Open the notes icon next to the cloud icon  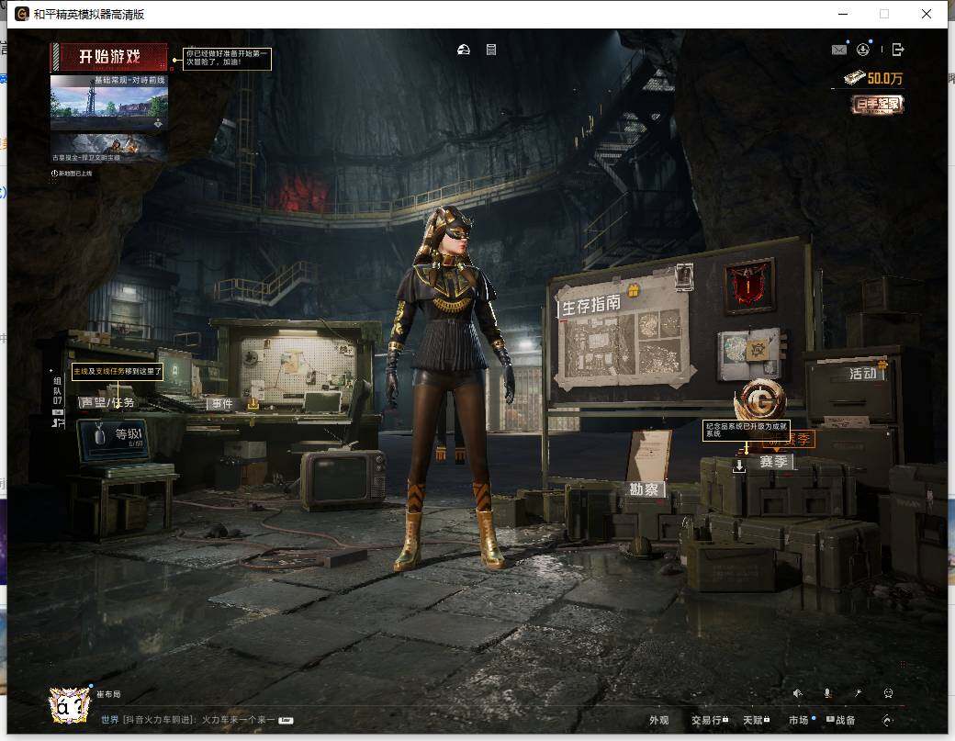(x=491, y=51)
